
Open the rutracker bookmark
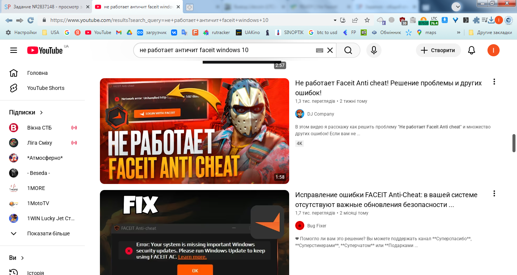point(216,32)
